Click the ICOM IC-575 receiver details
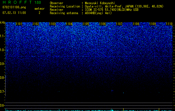175x111 pixels. [x=112, y=10]
